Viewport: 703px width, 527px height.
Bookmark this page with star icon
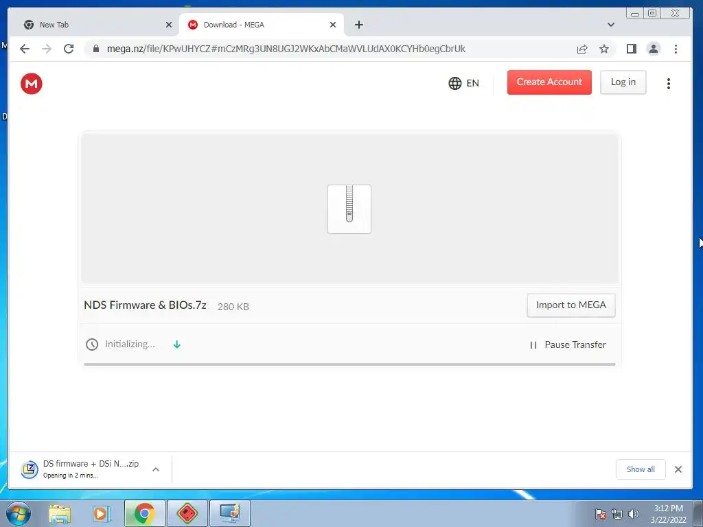coord(604,49)
